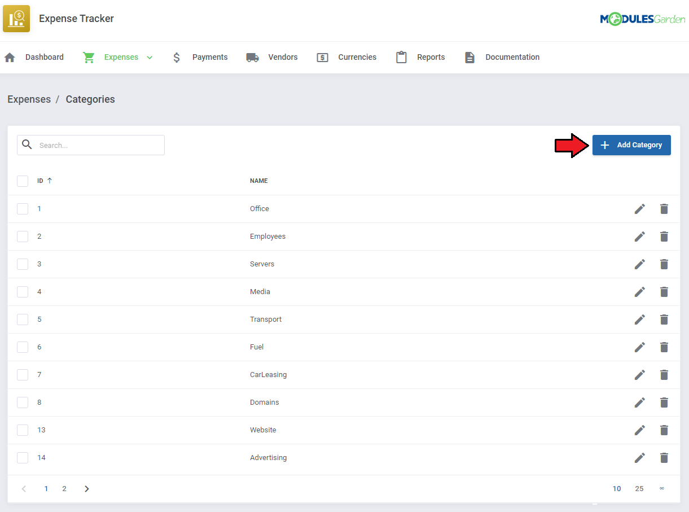Edit the Fuel category with pencil icon

(639, 347)
